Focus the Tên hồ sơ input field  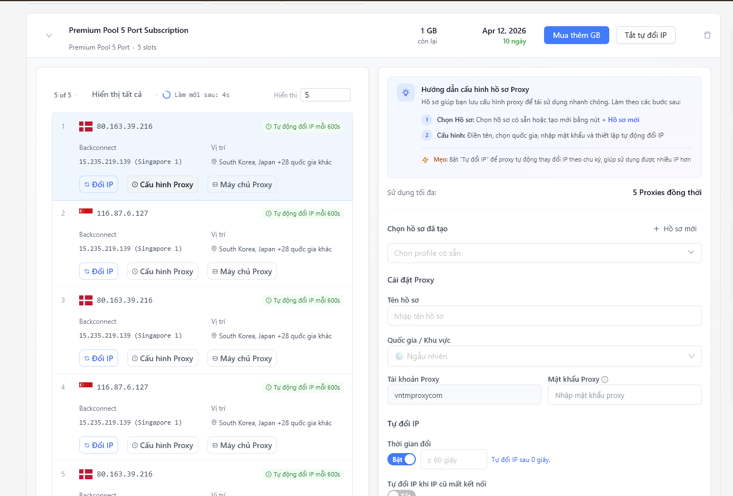pyautogui.click(x=544, y=316)
